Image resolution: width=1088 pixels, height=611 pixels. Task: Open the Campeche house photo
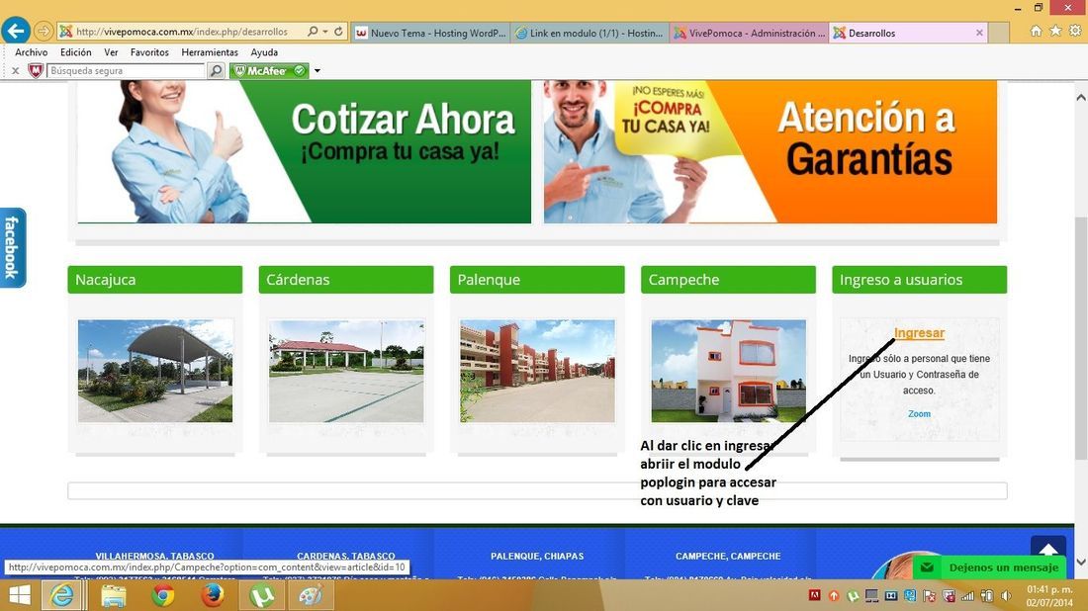tap(729, 371)
